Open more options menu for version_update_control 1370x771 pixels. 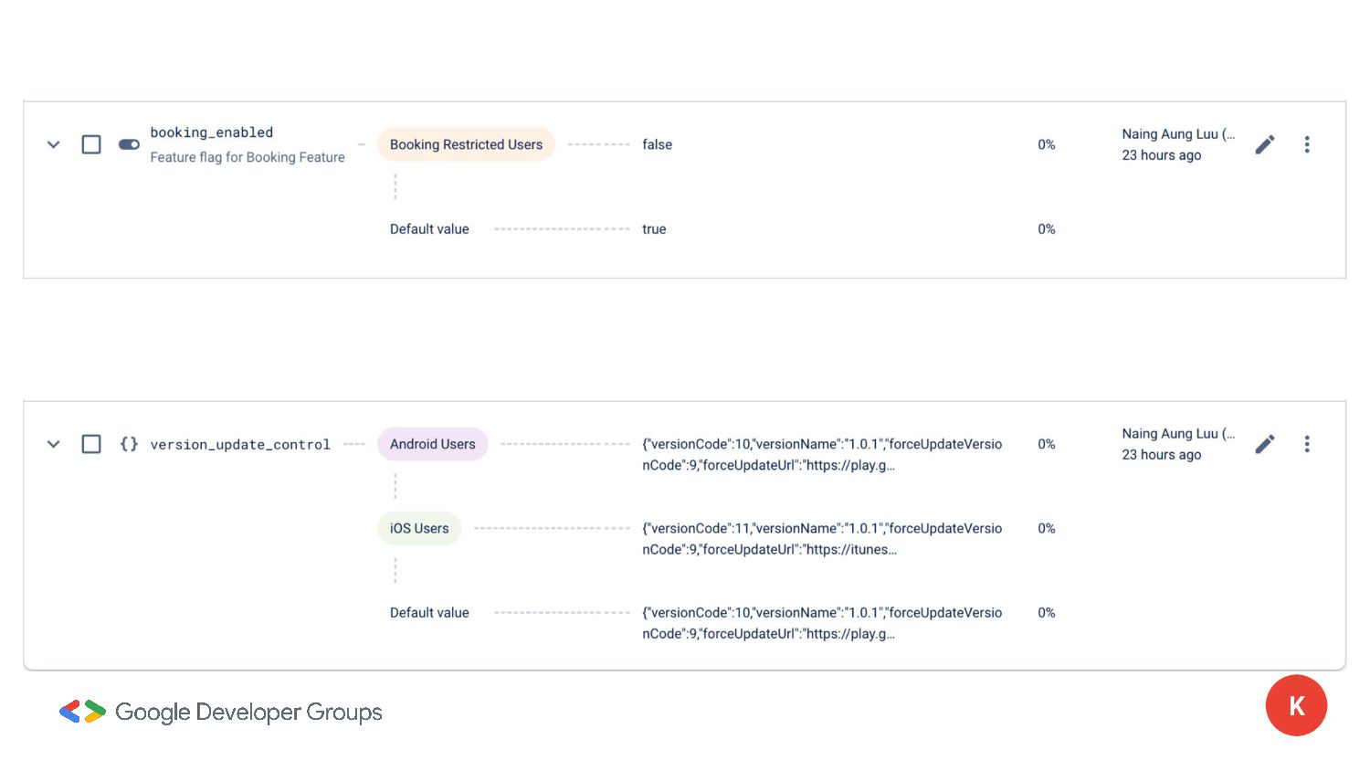(1307, 444)
